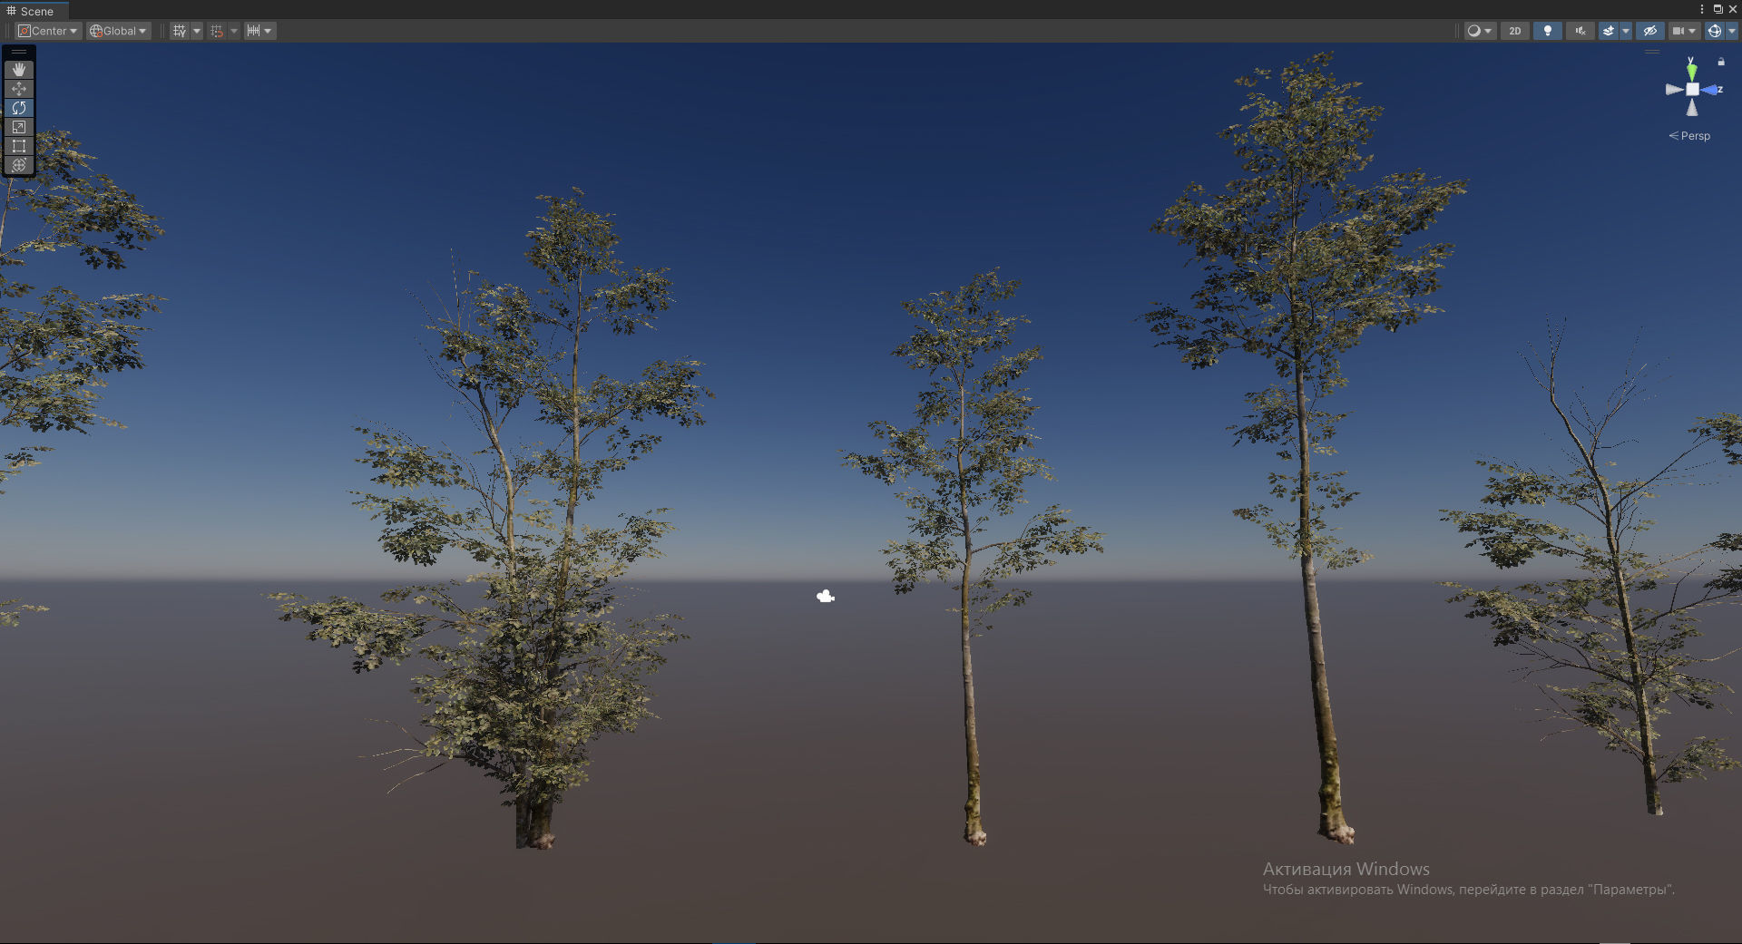Select the combined Transform tool
The width and height of the screenshot is (1742, 944).
coord(19,165)
